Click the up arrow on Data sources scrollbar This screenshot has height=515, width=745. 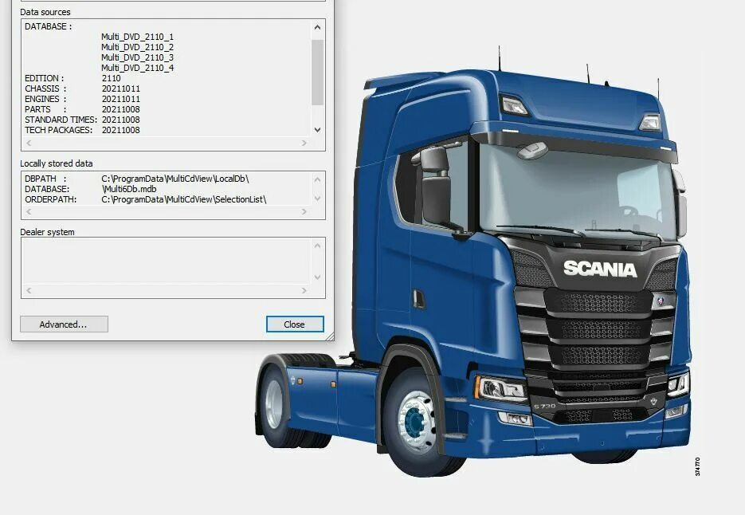pyautogui.click(x=316, y=26)
